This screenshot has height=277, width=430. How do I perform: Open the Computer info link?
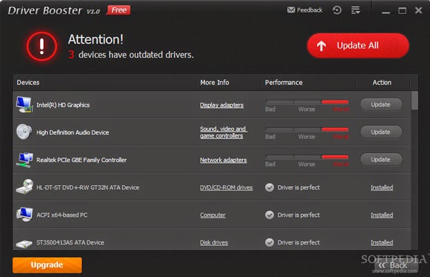(x=213, y=215)
